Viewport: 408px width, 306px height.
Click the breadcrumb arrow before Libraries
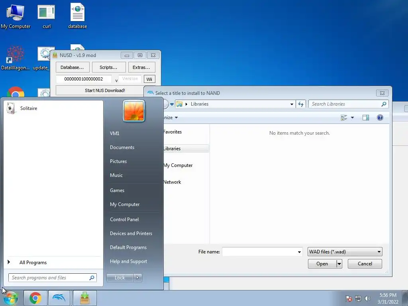[186, 104]
